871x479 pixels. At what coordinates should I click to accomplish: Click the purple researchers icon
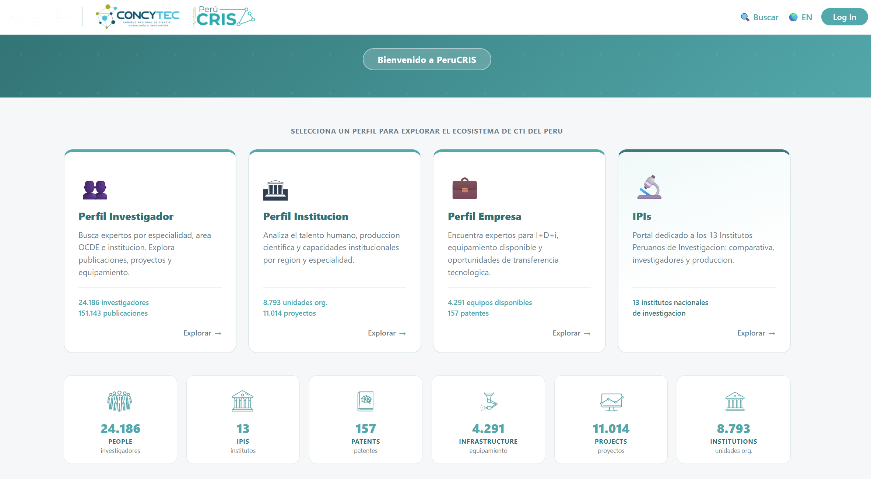point(95,190)
